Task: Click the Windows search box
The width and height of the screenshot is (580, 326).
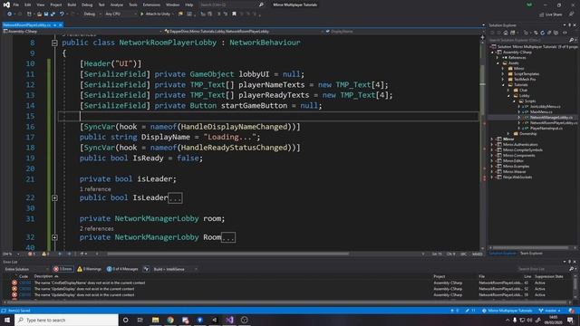Action: click(66, 320)
